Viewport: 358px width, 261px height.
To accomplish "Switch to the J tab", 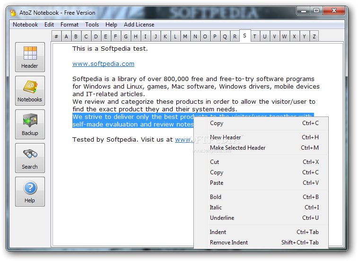I will click(x=156, y=36).
